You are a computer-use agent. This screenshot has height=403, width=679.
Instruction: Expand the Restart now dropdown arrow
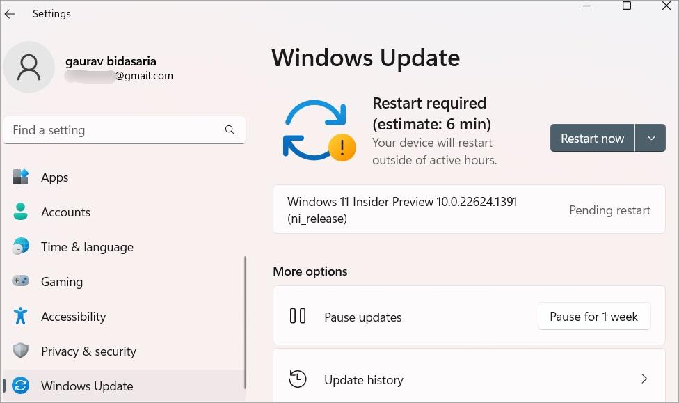pyautogui.click(x=650, y=138)
